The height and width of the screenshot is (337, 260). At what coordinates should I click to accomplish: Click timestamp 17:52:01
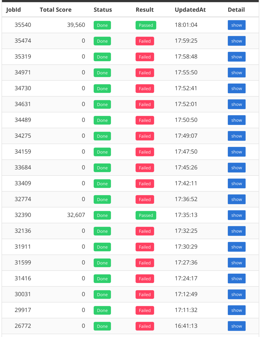click(x=186, y=104)
